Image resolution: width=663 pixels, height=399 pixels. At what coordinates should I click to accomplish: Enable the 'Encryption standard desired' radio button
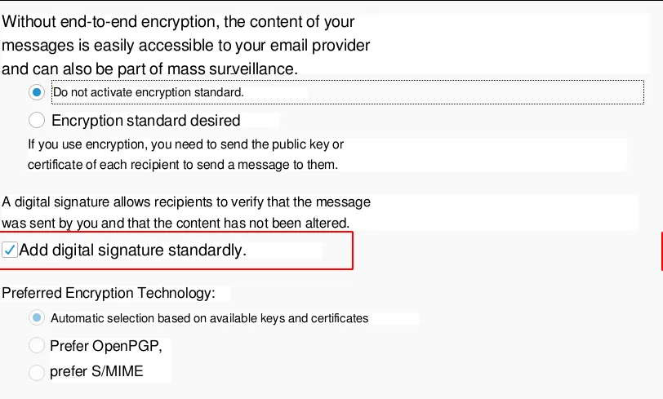pyautogui.click(x=37, y=121)
